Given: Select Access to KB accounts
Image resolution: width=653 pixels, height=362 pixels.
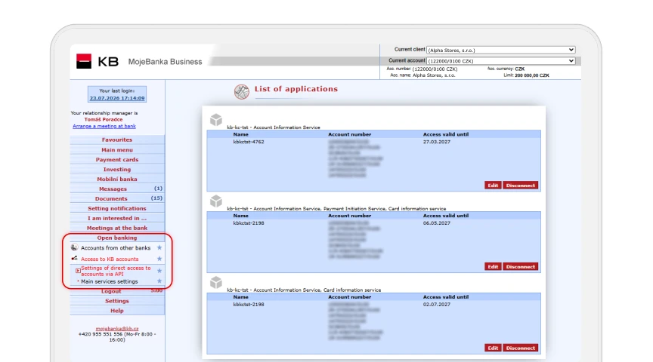Looking at the screenshot, I should coord(110,259).
